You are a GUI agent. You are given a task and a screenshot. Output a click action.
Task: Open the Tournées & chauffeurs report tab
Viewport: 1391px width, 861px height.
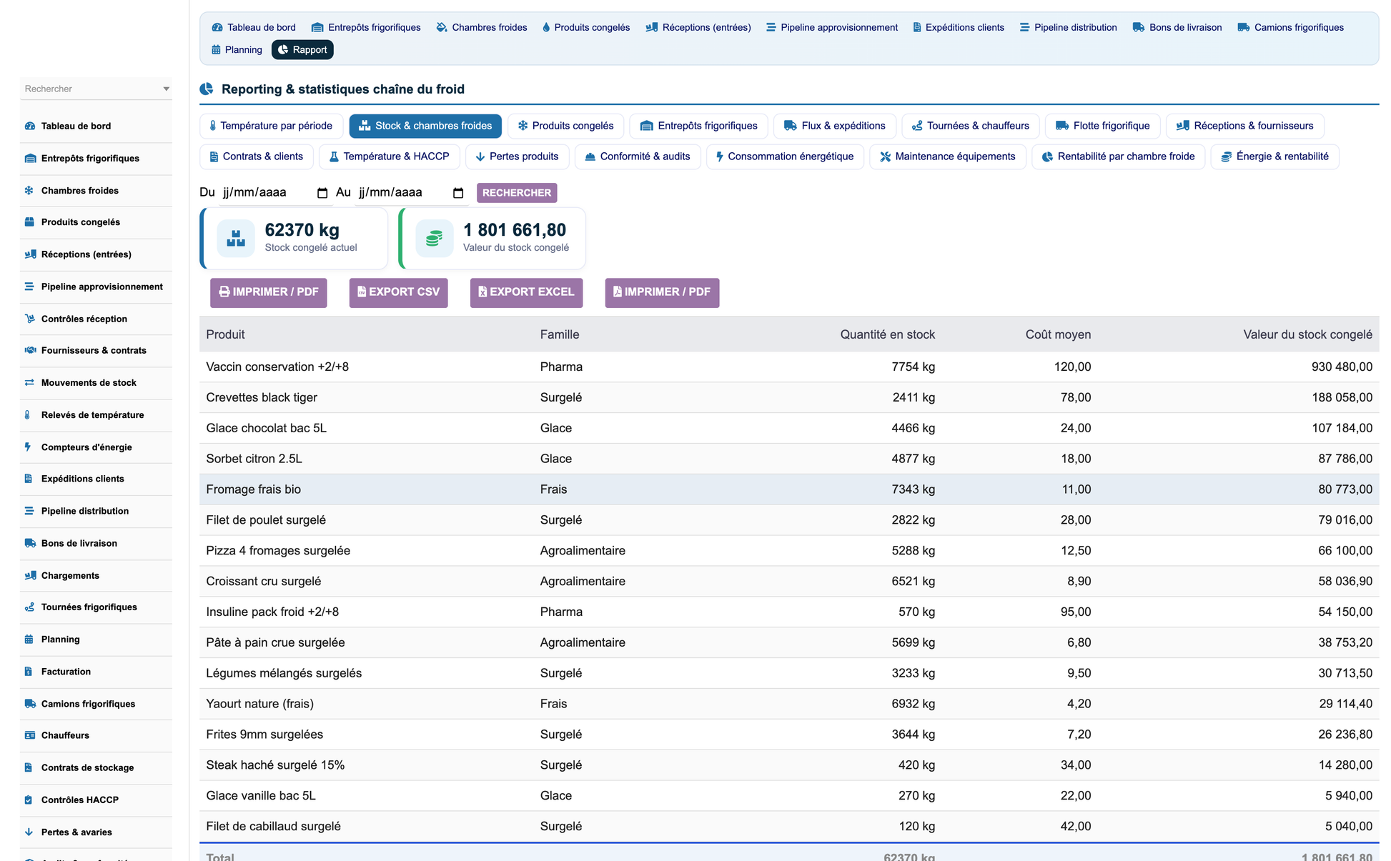(971, 126)
